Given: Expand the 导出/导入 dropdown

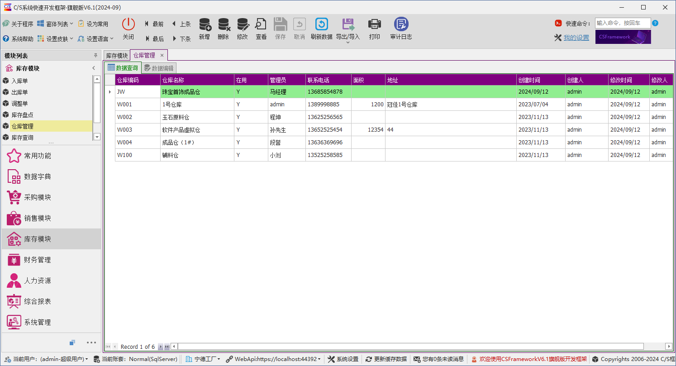Looking at the screenshot, I should click(x=348, y=42).
